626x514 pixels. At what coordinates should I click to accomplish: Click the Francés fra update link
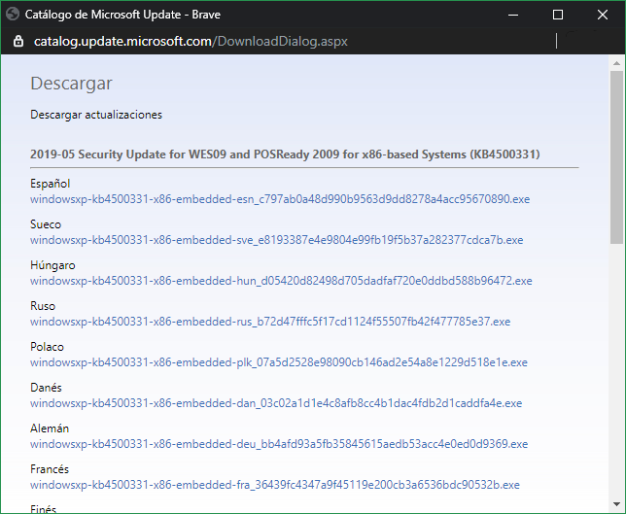pyautogui.click(x=275, y=485)
